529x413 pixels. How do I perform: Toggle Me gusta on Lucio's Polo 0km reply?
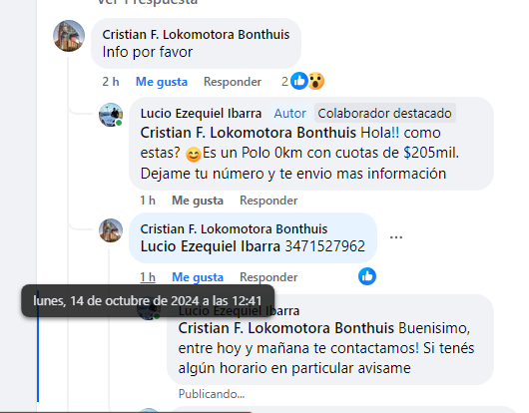coord(198,201)
